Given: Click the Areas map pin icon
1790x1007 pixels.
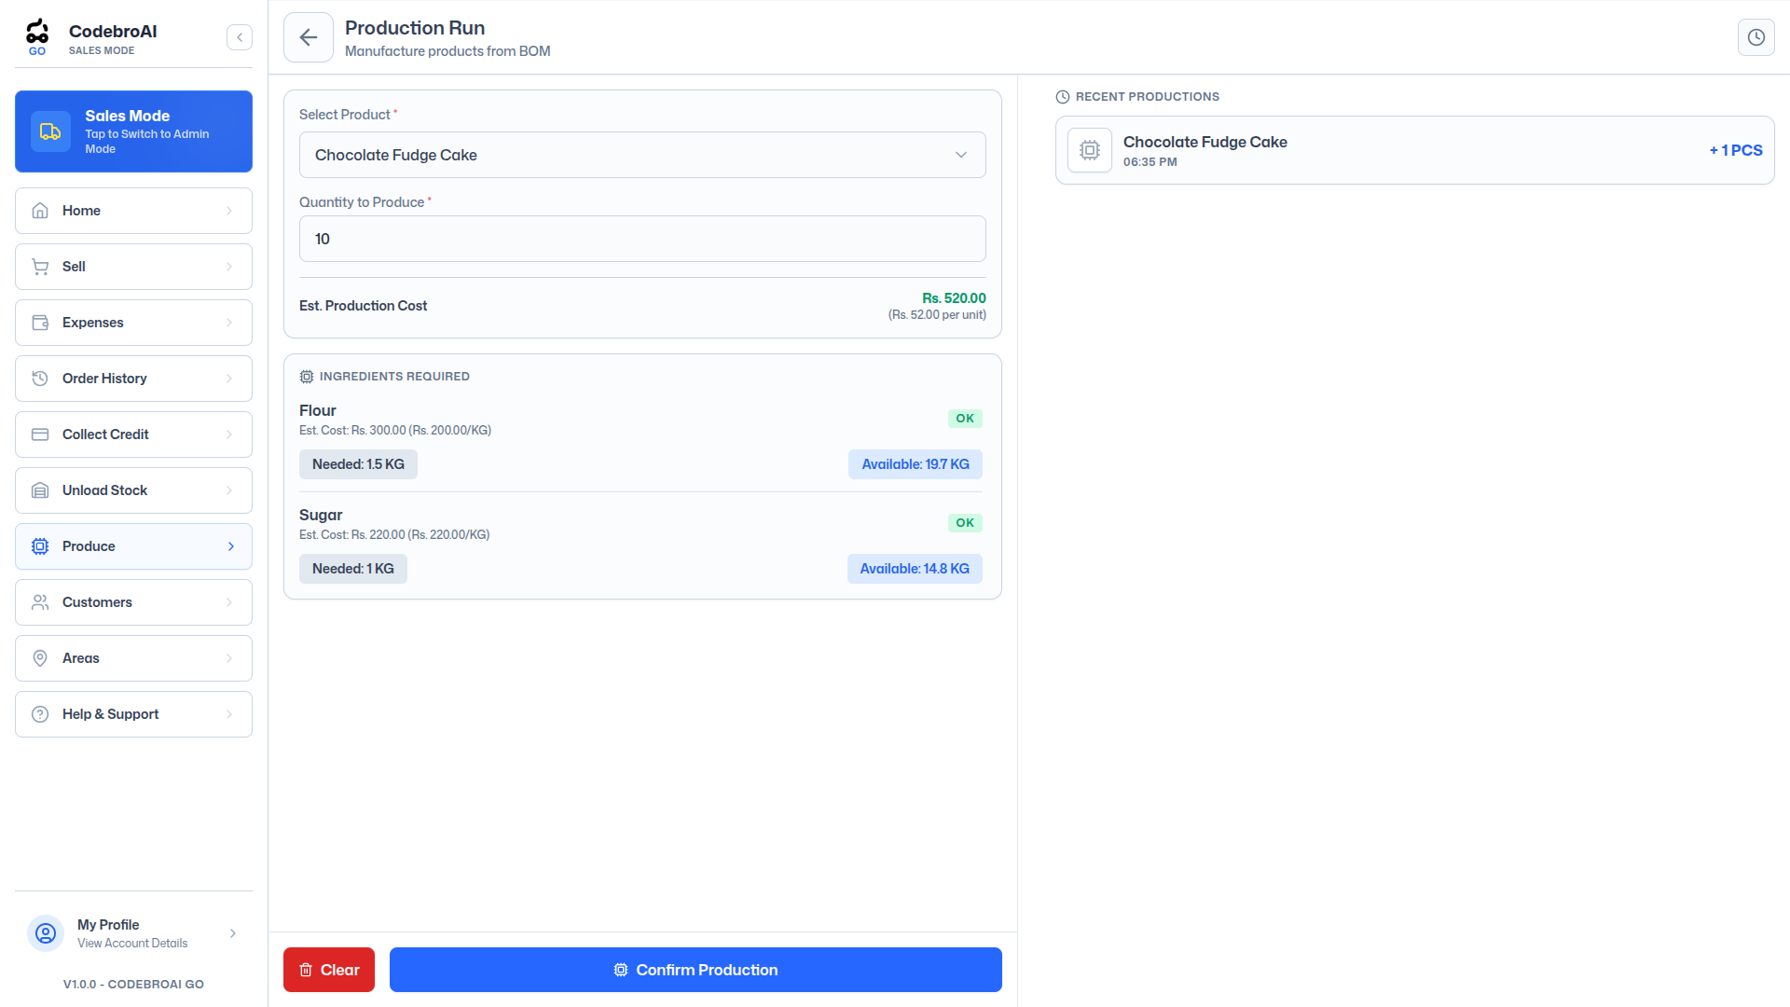Looking at the screenshot, I should pyautogui.click(x=40, y=658).
